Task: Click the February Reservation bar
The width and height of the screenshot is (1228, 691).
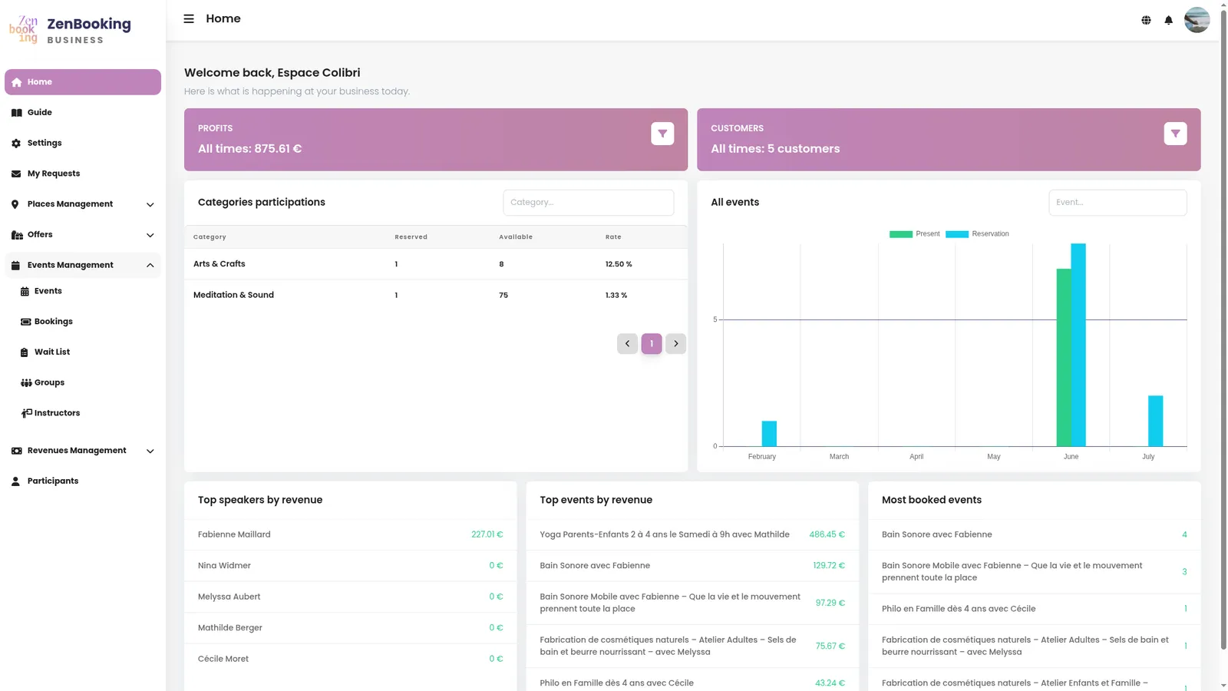Action: 769,434
